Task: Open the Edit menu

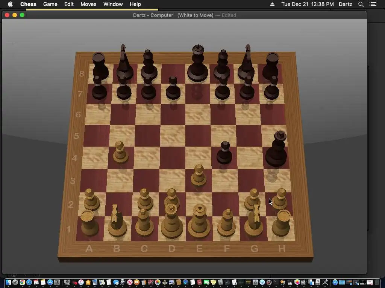Action: 69,4
